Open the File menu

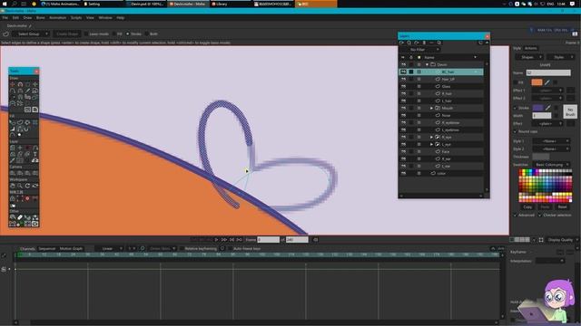coord(5,18)
